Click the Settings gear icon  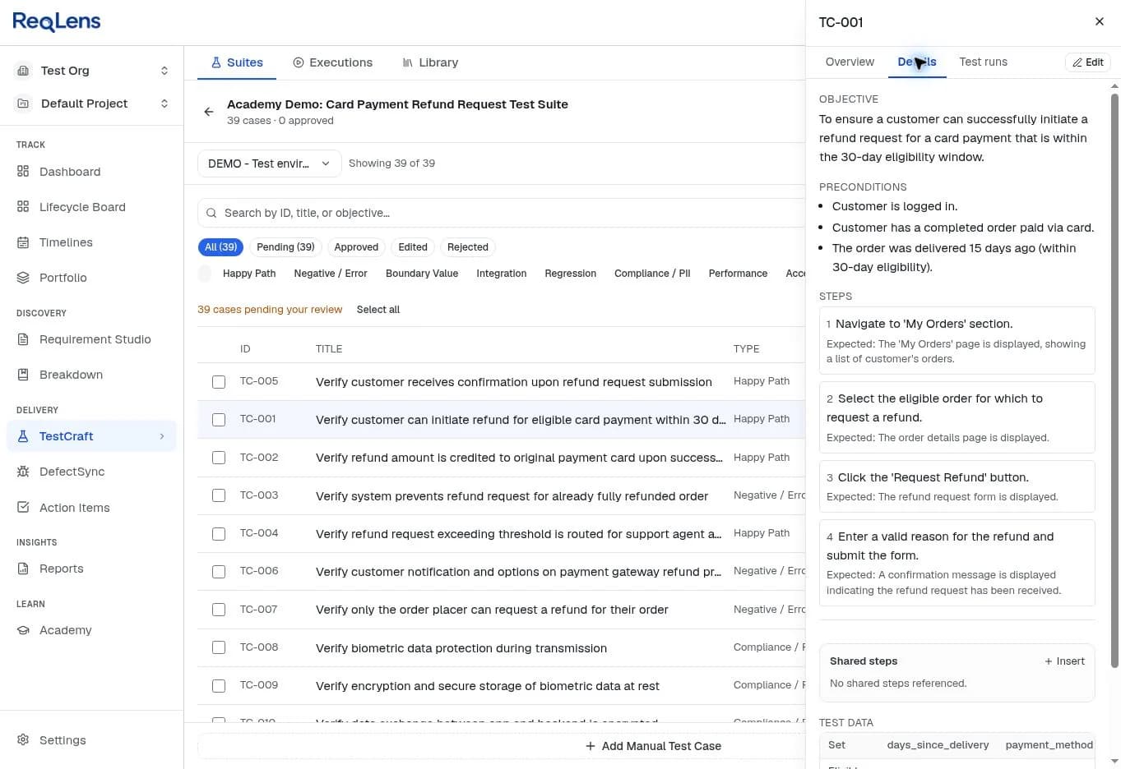(23, 740)
